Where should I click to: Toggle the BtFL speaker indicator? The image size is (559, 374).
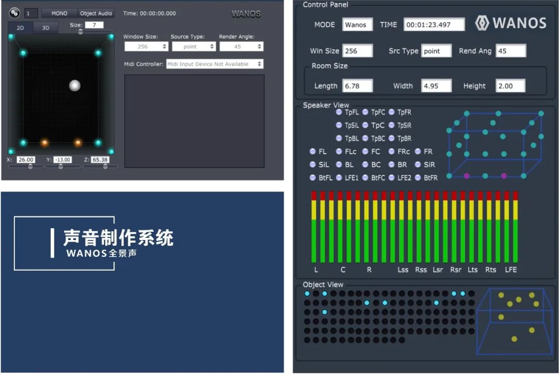313,177
